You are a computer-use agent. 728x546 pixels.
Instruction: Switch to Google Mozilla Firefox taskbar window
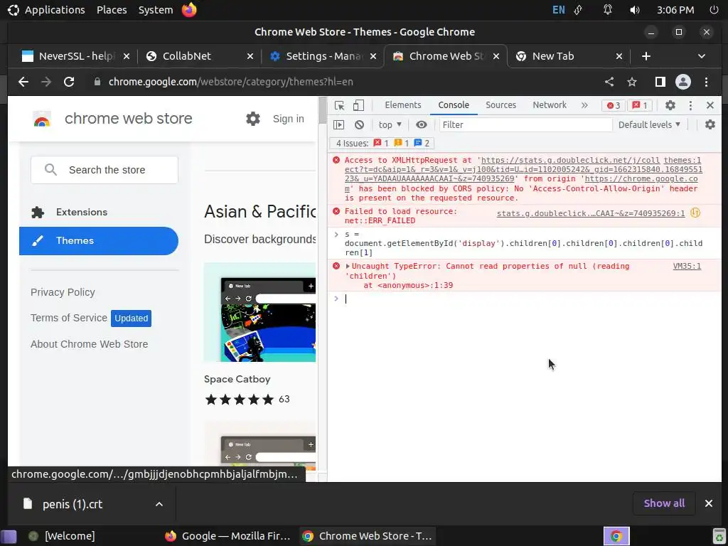pyautogui.click(x=227, y=536)
